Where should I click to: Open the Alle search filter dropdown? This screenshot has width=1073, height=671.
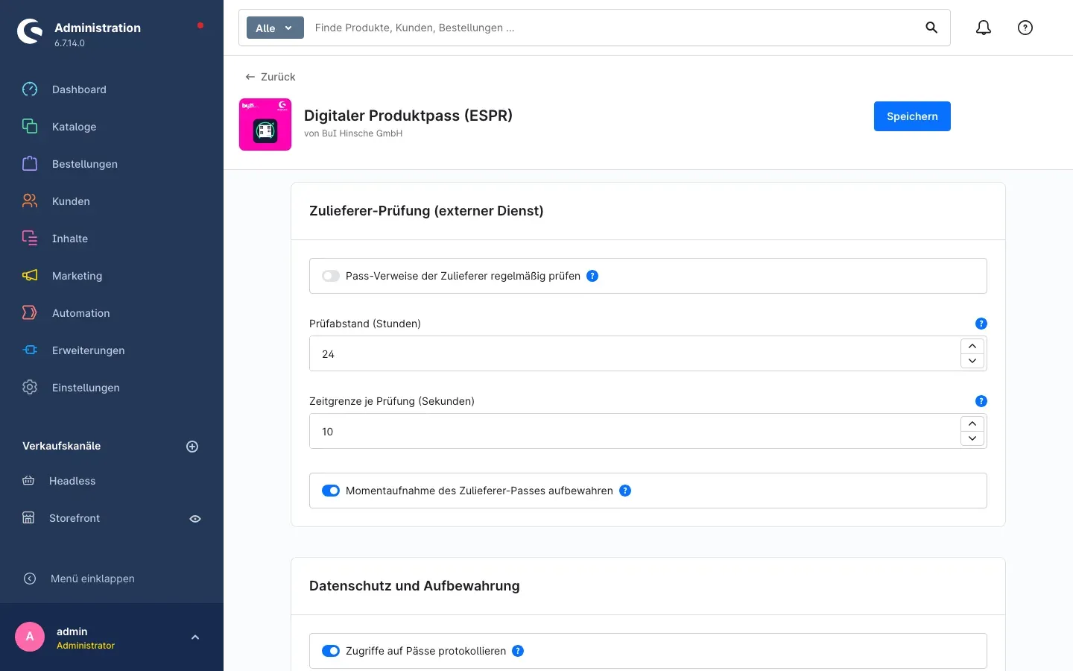coord(275,28)
